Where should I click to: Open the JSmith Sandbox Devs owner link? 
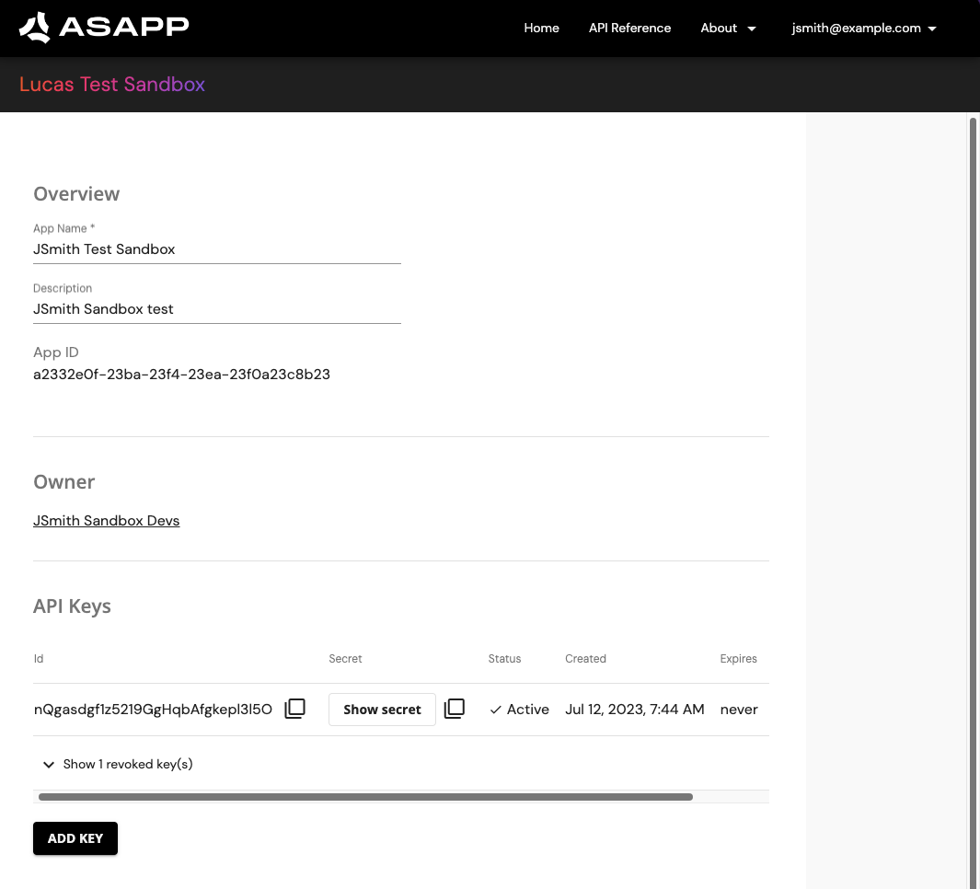tap(106, 521)
